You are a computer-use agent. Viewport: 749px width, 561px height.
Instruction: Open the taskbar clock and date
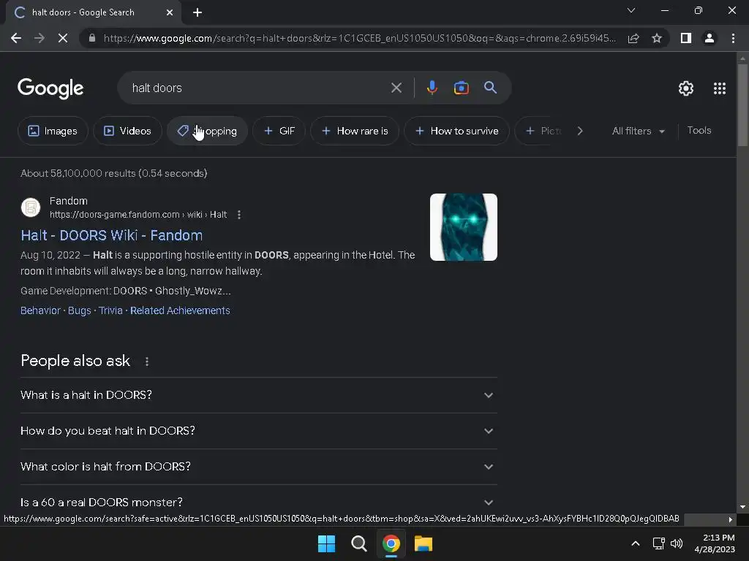pos(715,543)
